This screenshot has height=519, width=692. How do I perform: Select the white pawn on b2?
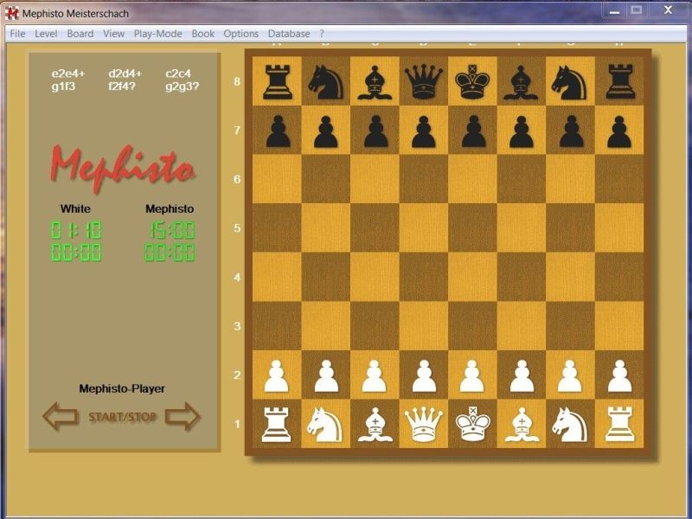click(326, 376)
